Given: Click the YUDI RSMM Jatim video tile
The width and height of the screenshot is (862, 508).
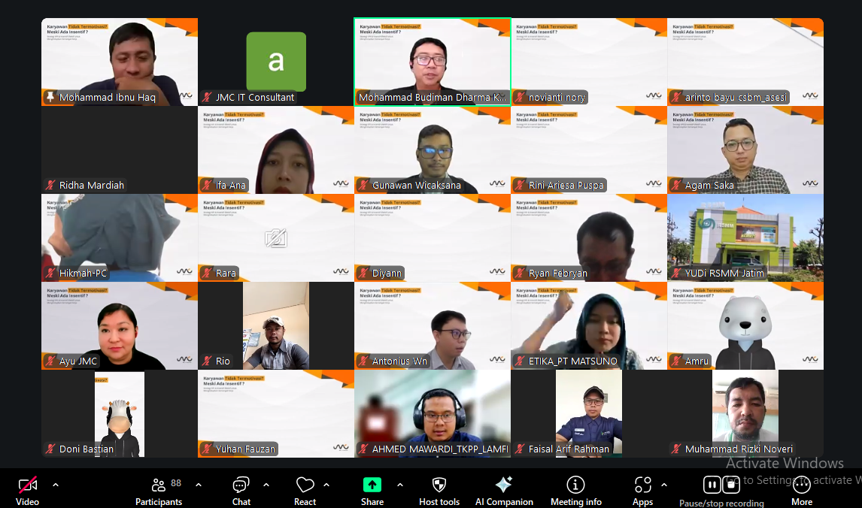Looking at the screenshot, I should [x=745, y=237].
